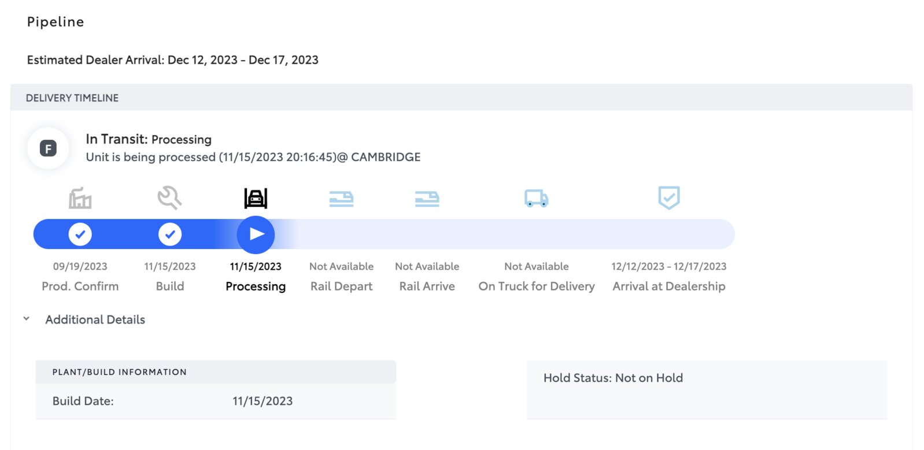Click the shield Arrival at Dealership icon
Viewport: 924px width, 450px height.
pyautogui.click(x=668, y=198)
